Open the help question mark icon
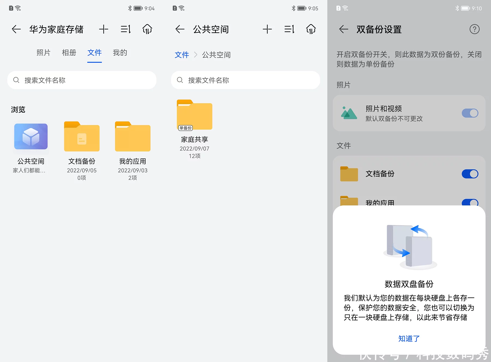This screenshot has height=362, width=491. tap(475, 29)
